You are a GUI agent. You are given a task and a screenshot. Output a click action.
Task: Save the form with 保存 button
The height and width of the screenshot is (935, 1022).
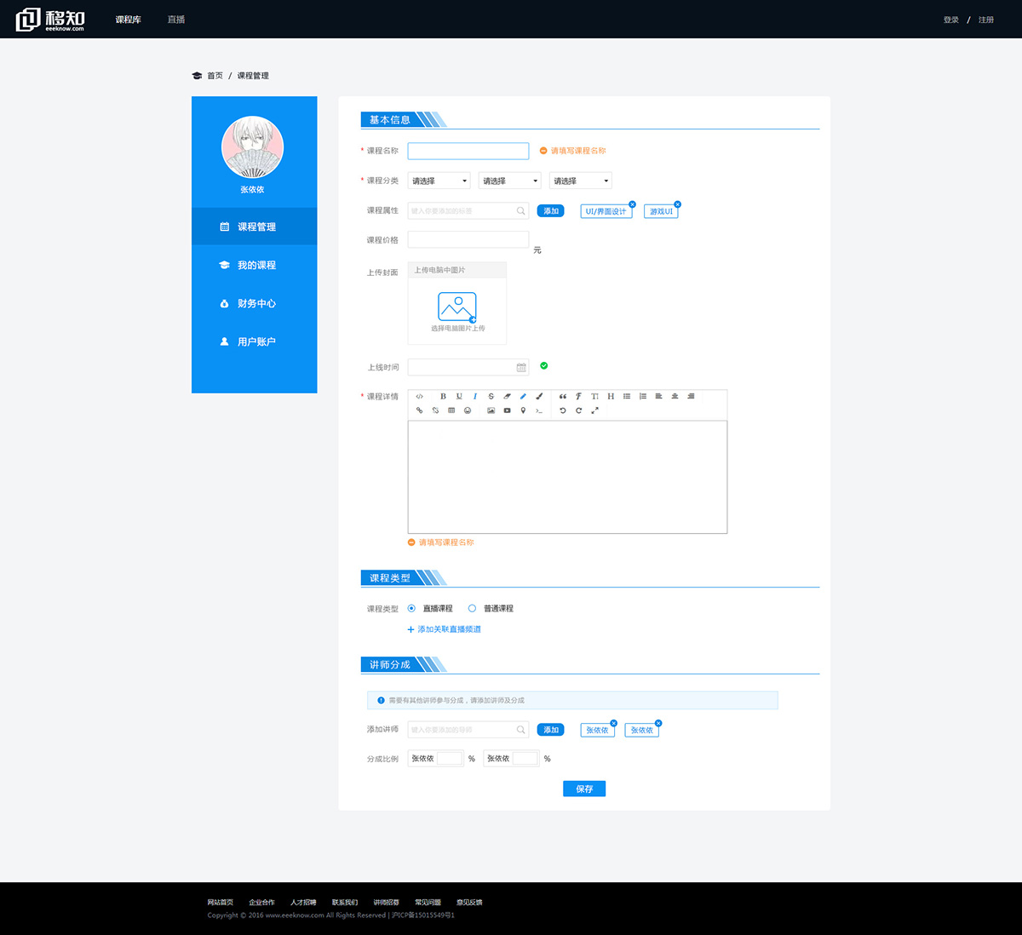click(x=584, y=789)
